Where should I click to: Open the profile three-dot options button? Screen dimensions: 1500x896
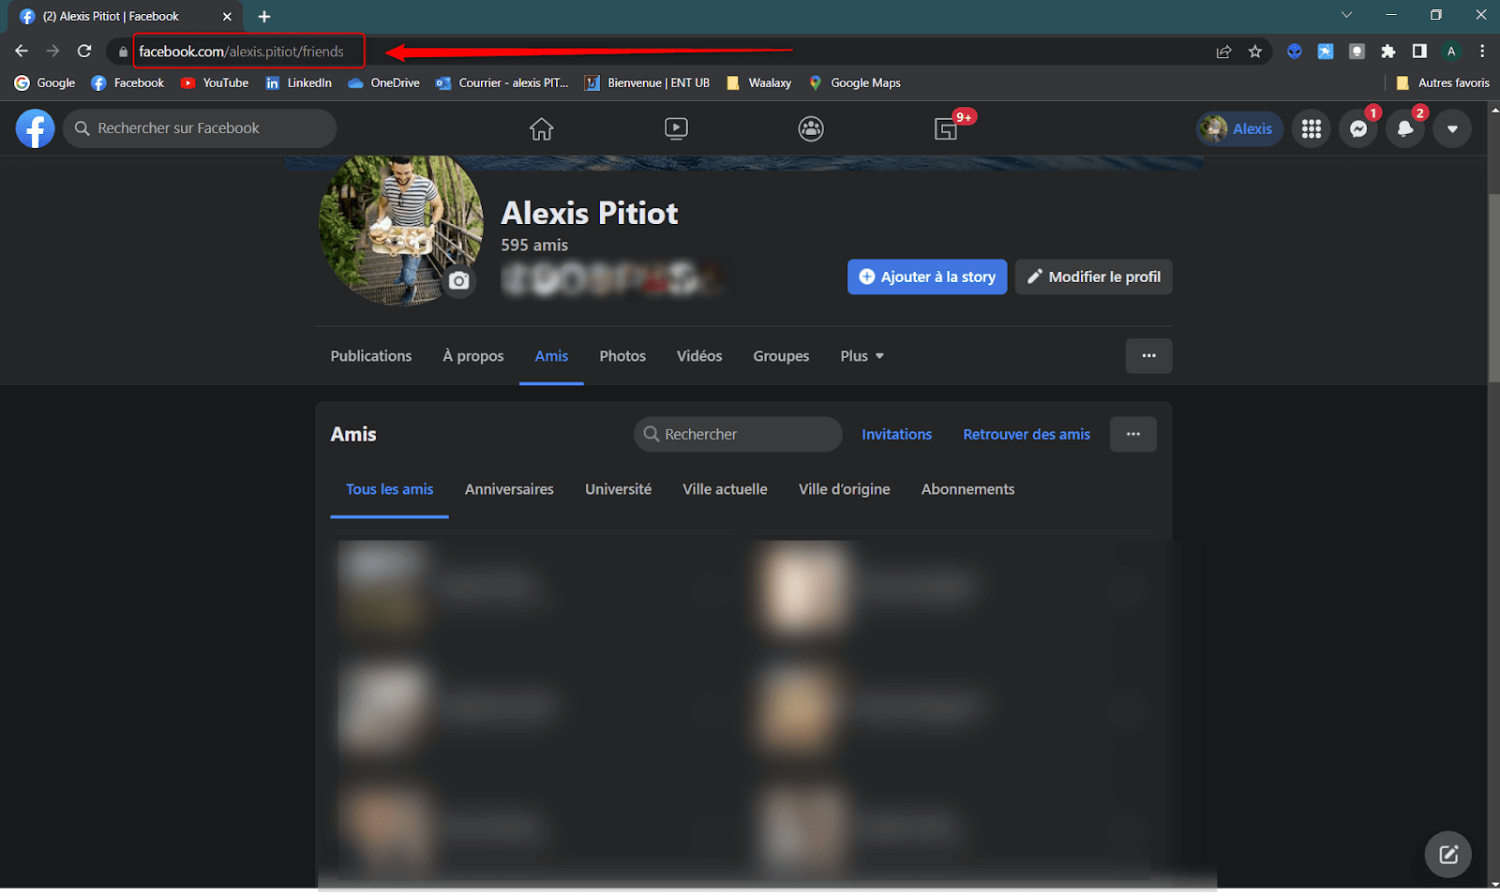pos(1148,356)
